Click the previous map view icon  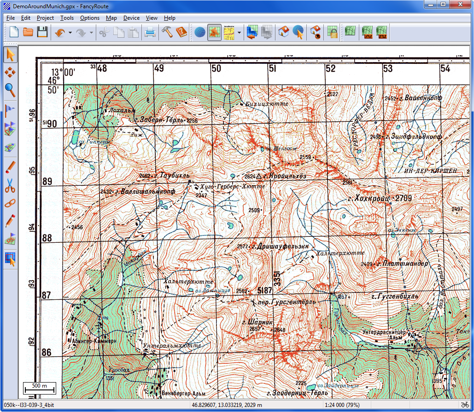click(252, 32)
